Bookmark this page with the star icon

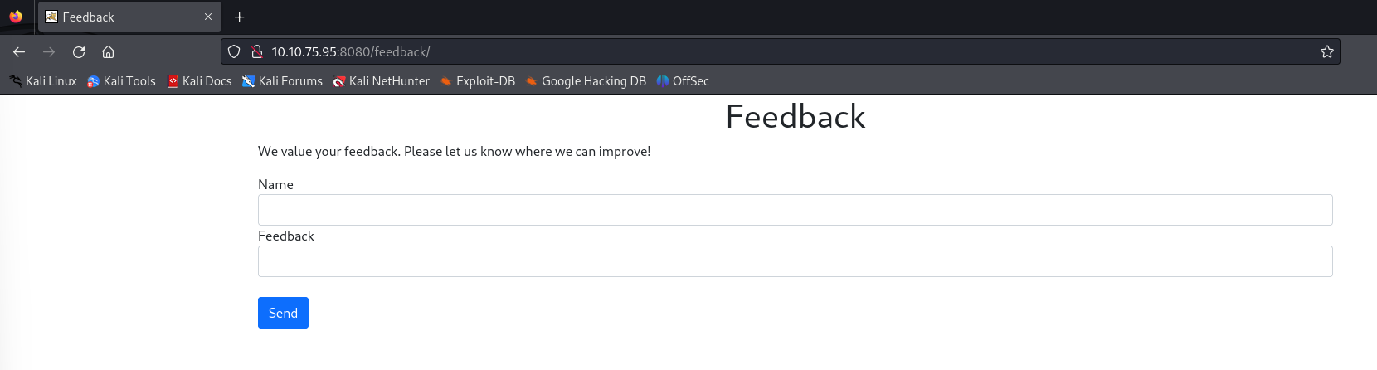pyautogui.click(x=1326, y=51)
